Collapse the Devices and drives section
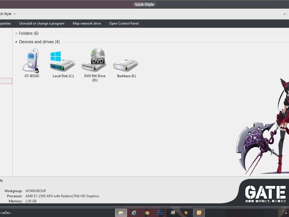The image size is (289, 217). coord(16,42)
